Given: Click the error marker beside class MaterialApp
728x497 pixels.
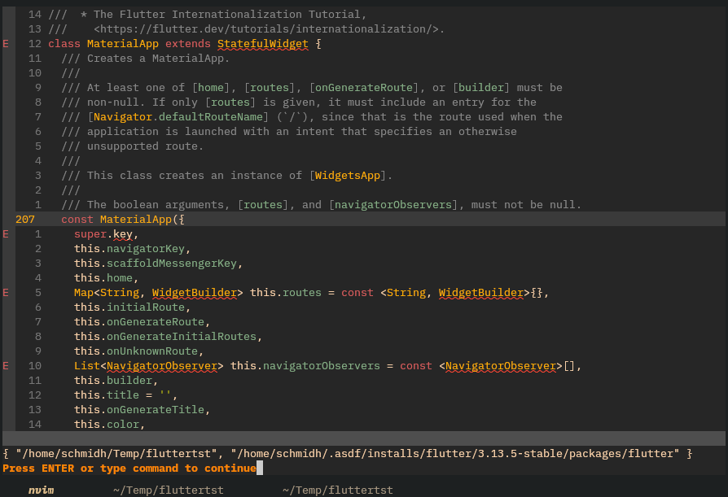Looking at the screenshot, I should tap(5, 43).
